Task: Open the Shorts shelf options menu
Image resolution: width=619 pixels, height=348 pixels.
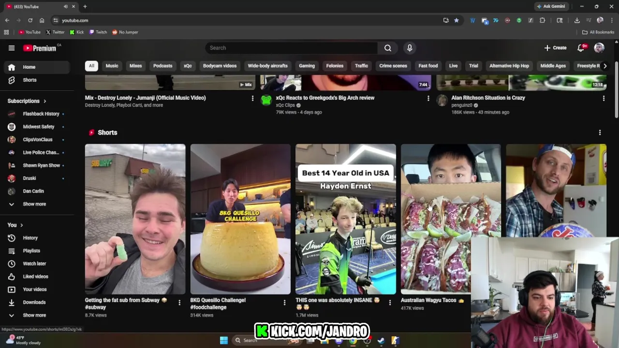Action: point(600,132)
